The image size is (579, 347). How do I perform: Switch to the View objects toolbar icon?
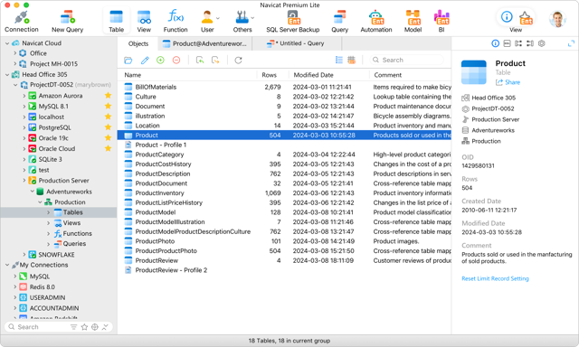[144, 22]
